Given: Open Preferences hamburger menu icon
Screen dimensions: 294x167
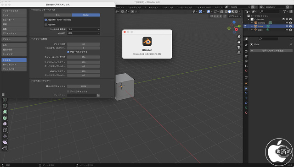Looking at the screenshot, I should point(3,95).
